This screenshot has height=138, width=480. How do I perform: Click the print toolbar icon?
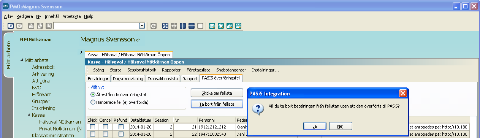(31, 26)
